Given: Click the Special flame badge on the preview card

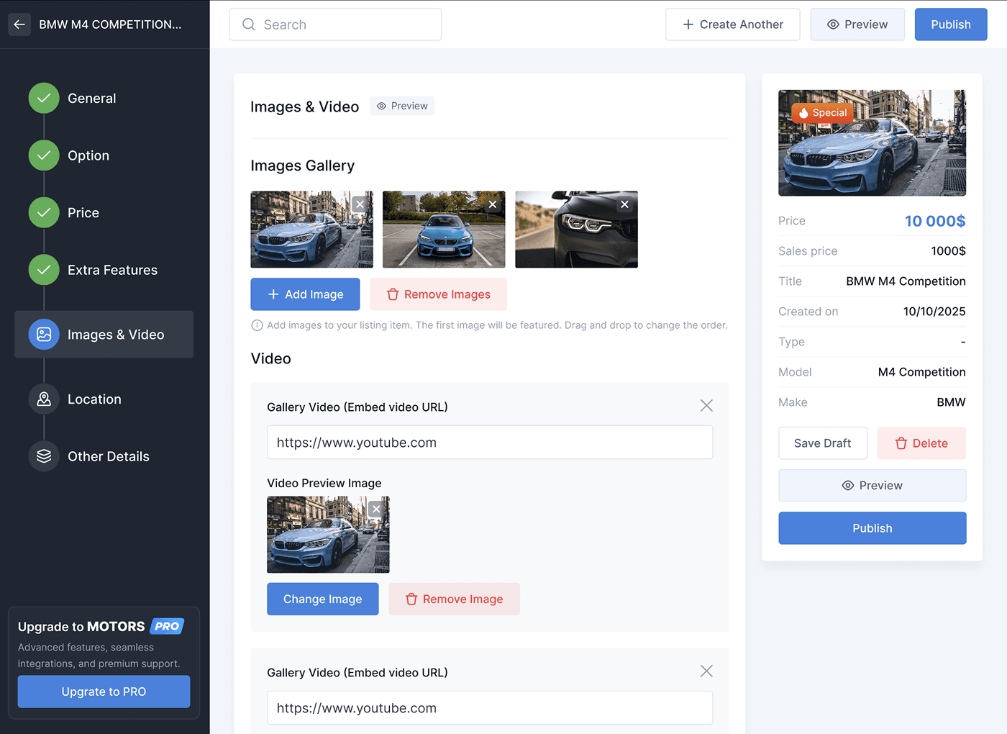Looking at the screenshot, I should click(x=822, y=112).
